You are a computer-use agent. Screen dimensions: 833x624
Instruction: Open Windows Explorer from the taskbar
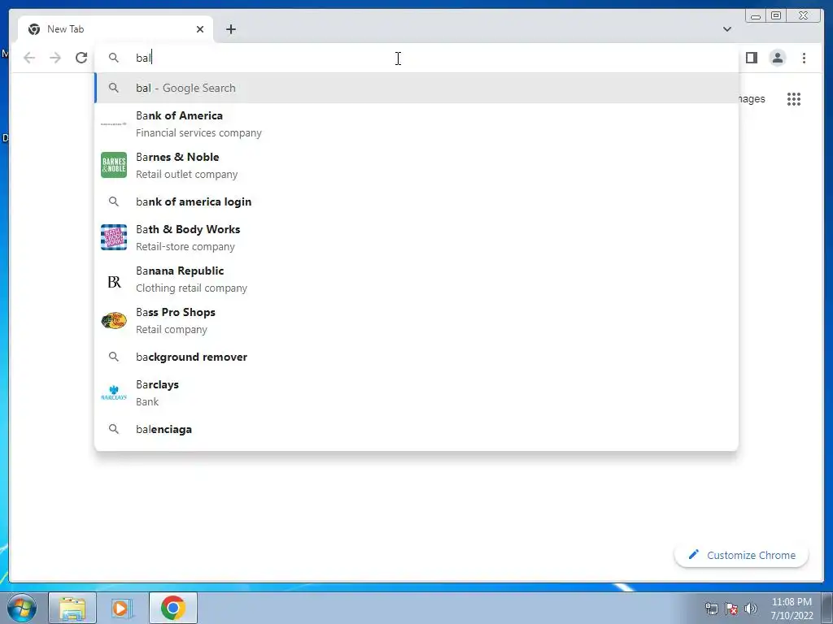click(72, 608)
